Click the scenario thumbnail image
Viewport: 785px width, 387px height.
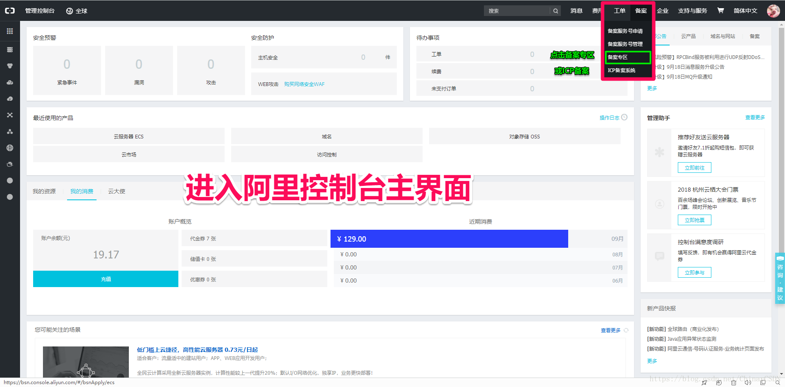pyautogui.click(x=86, y=362)
